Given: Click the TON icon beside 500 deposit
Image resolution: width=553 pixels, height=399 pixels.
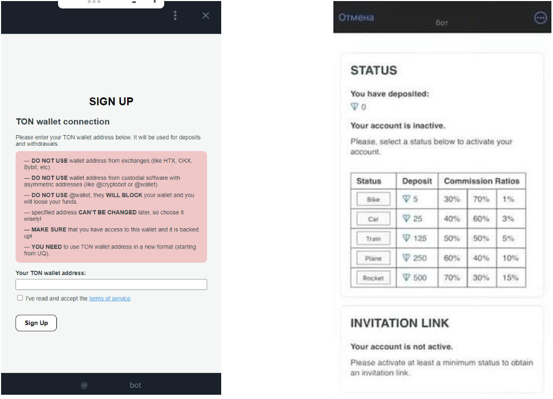Looking at the screenshot, I should click(406, 278).
